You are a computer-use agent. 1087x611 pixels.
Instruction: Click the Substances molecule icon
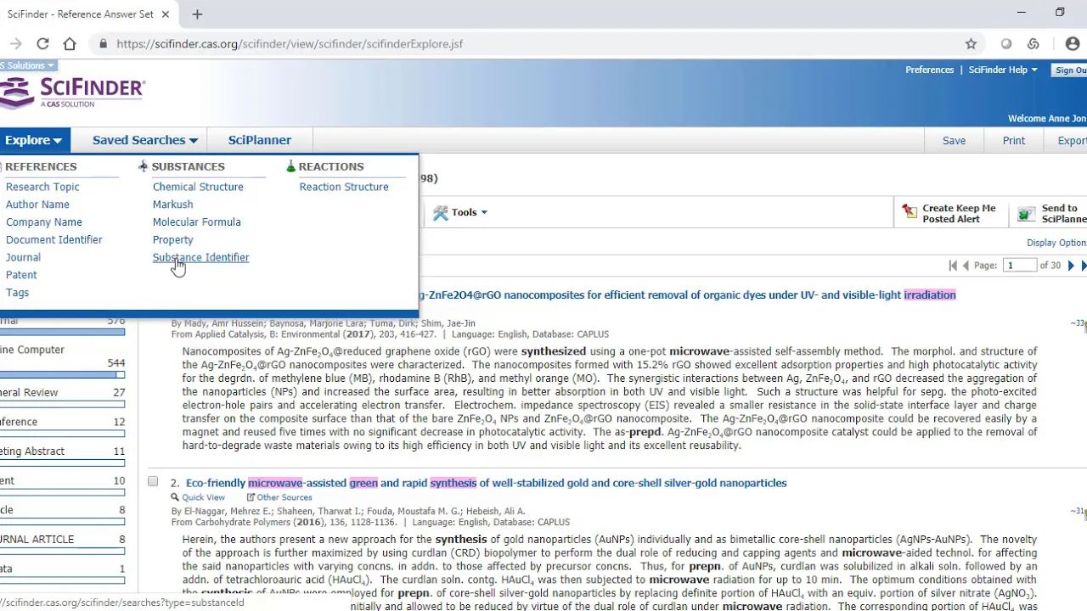pos(143,166)
